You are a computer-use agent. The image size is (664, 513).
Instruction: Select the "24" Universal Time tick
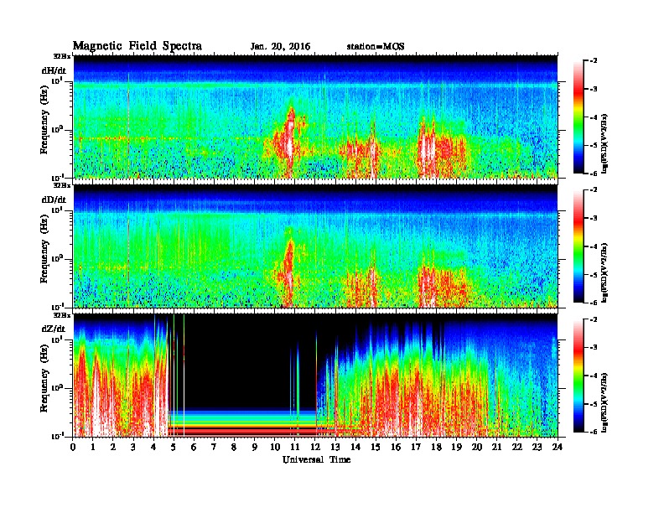558,448
